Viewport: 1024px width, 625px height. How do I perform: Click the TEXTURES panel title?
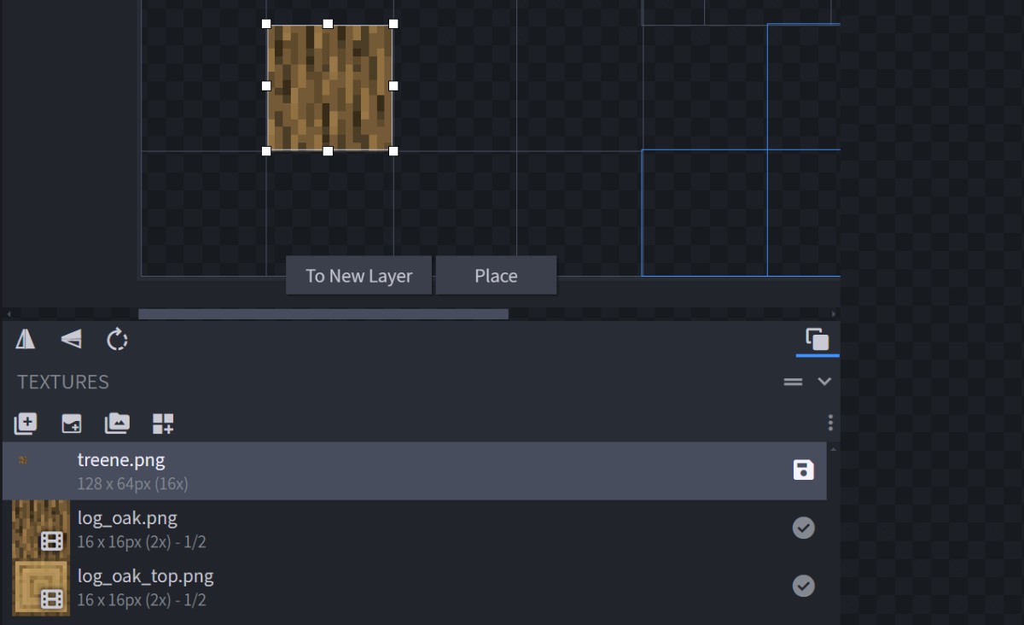63,382
